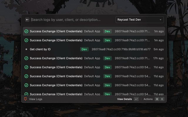Click the check icon on the second 1m ago log

pyautogui.click(x=26, y=40)
